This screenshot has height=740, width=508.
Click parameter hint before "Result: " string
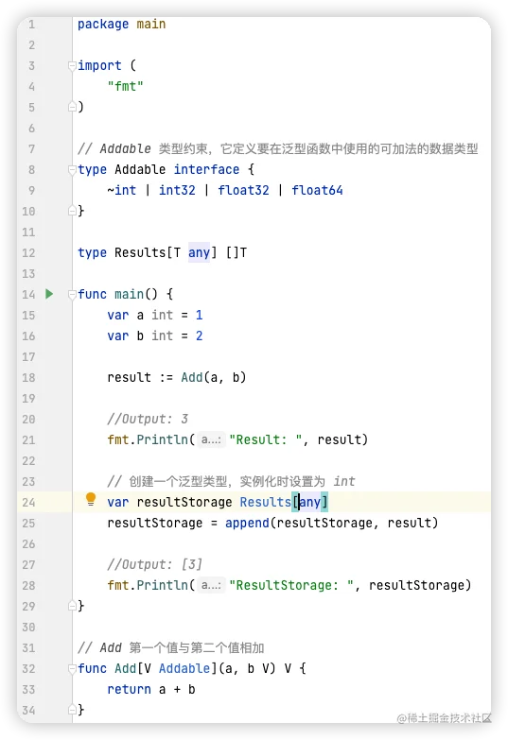(211, 439)
